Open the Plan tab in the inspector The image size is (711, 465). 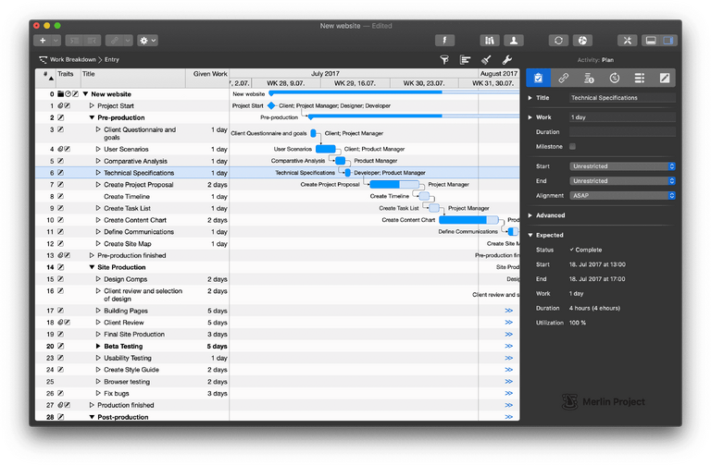(x=539, y=78)
